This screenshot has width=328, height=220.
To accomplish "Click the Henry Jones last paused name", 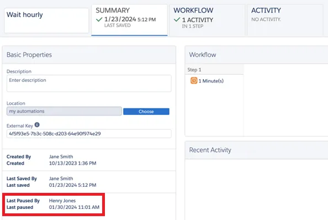I will (62, 201).
